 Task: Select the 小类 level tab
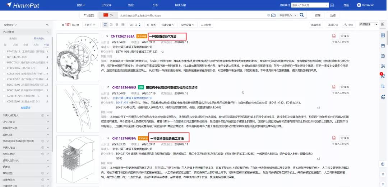click(26, 45)
